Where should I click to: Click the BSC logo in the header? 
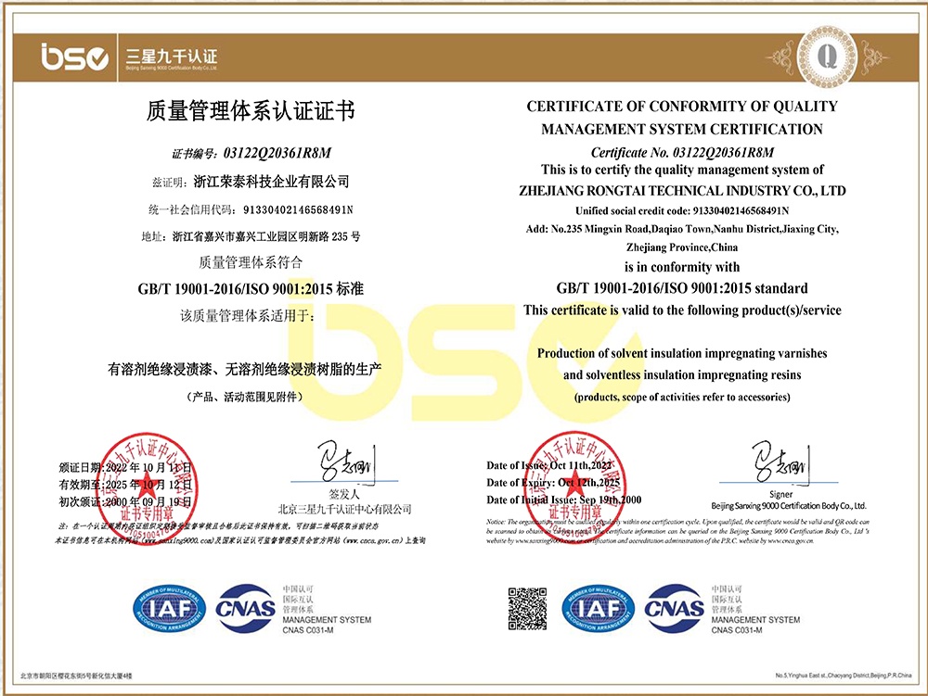(x=74, y=57)
